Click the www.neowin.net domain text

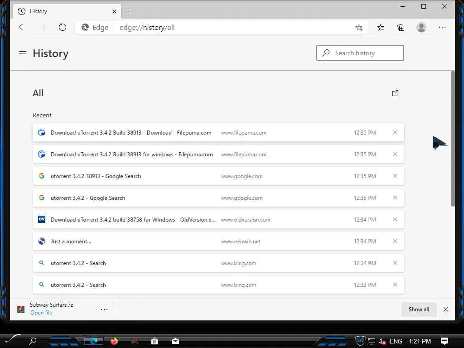pos(241,242)
